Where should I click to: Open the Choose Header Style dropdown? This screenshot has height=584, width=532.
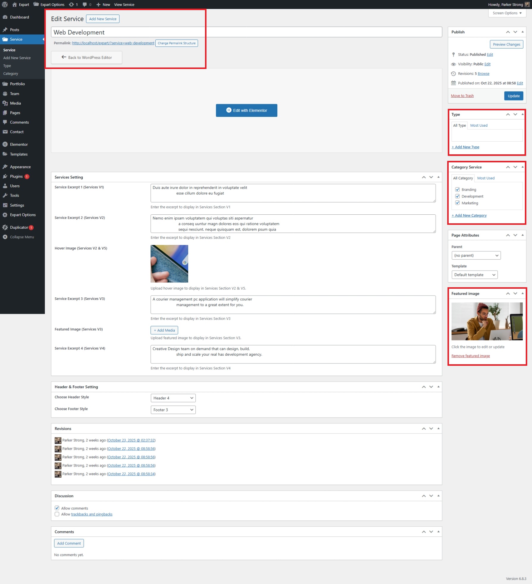[173, 398]
